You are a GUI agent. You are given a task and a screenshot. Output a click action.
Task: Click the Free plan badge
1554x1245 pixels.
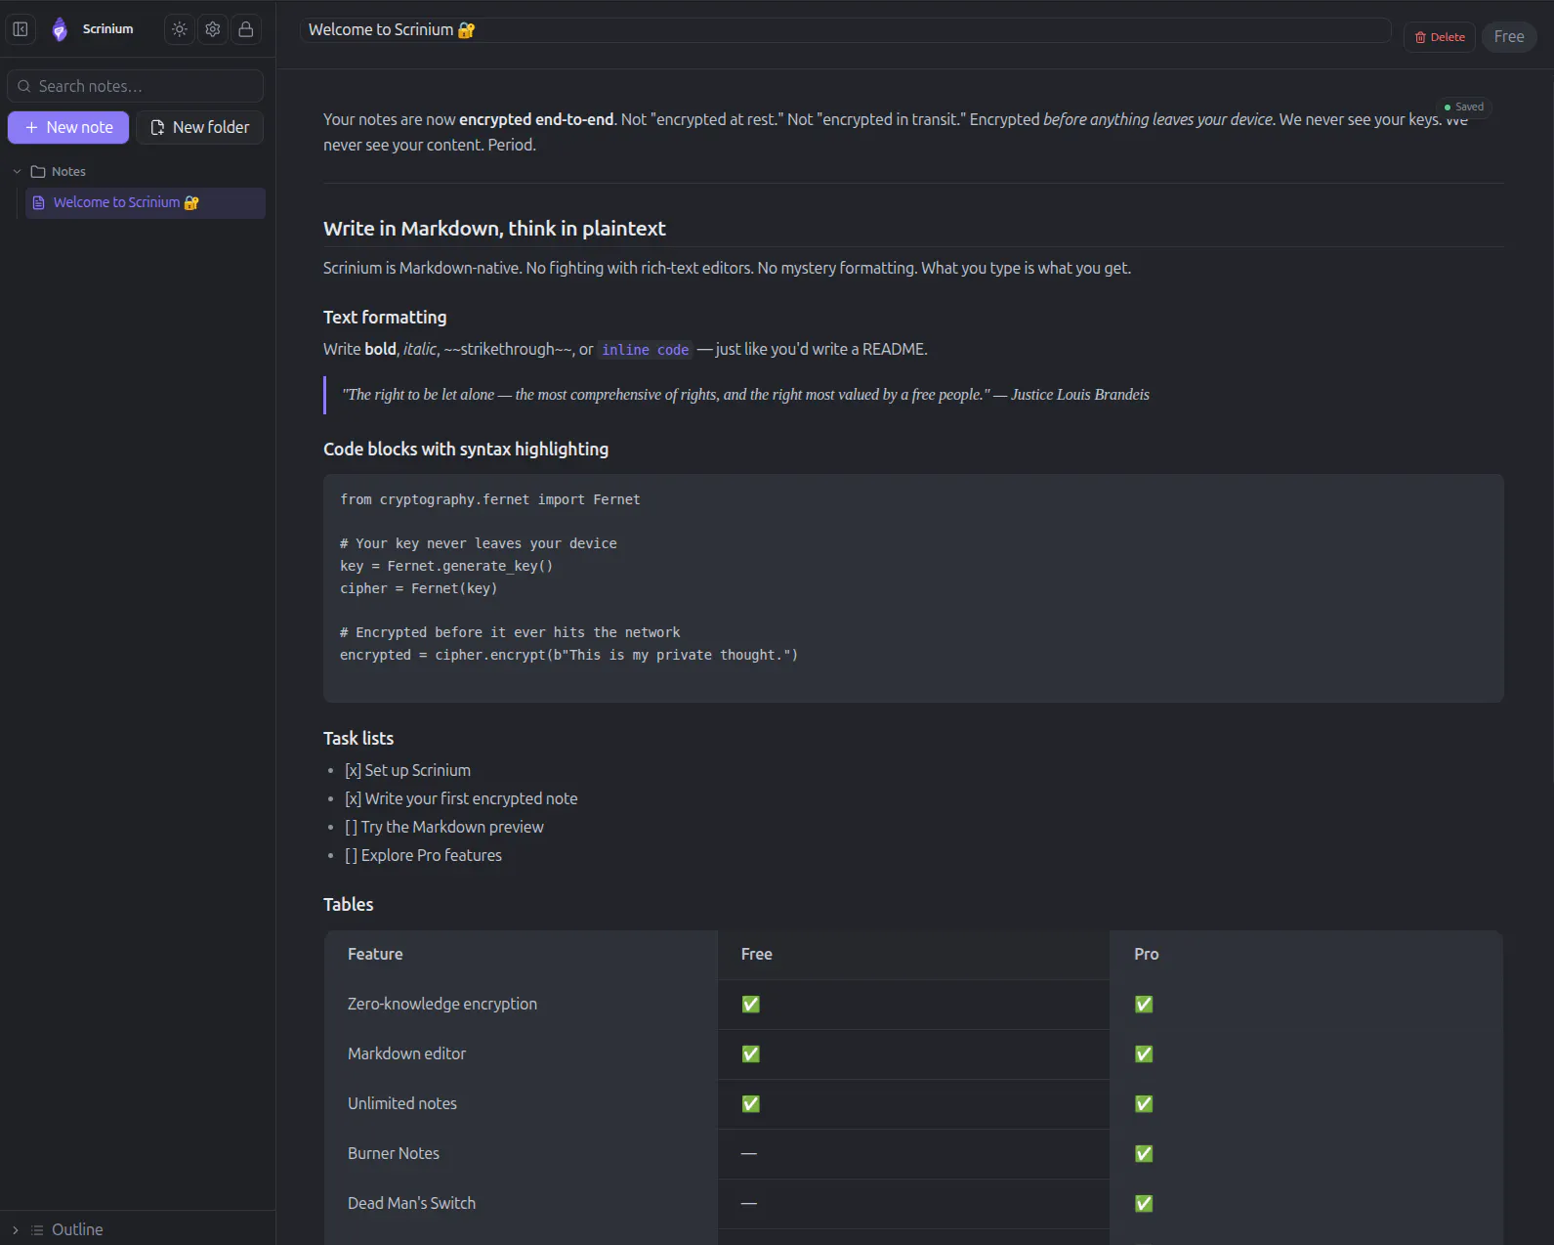click(1509, 36)
